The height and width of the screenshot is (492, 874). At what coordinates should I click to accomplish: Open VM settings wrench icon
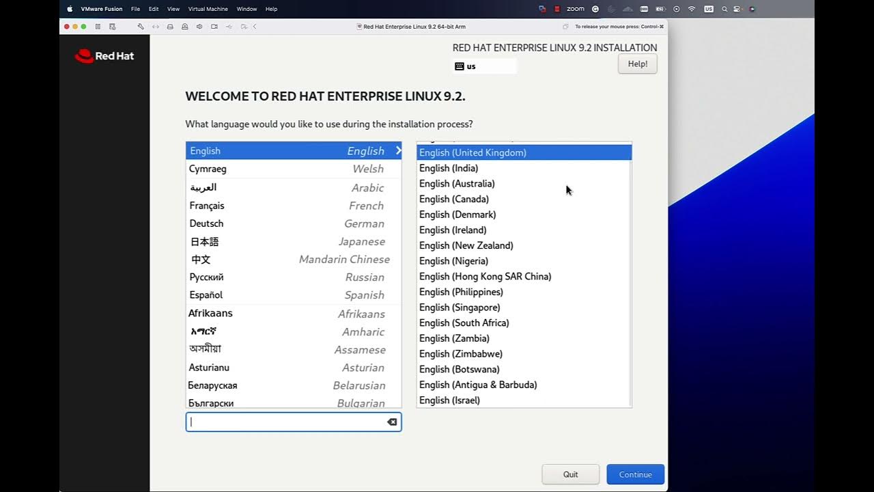pyautogui.click(x=141, y=27)
